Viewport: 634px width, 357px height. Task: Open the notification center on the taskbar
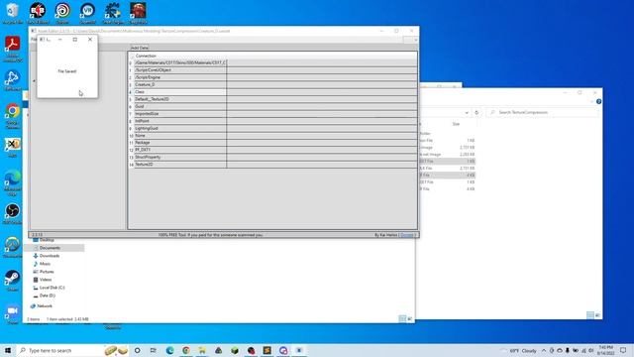623,350
